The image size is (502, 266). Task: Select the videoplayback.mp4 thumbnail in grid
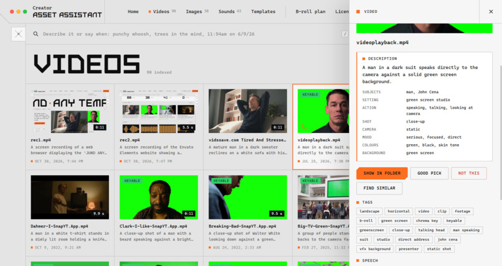(x=323, y=111)
